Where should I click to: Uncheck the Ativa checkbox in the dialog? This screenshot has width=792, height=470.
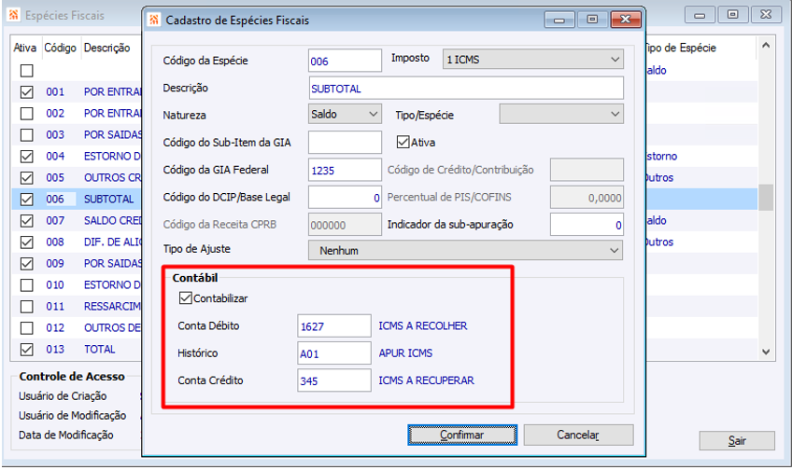[x=403, y=142]
